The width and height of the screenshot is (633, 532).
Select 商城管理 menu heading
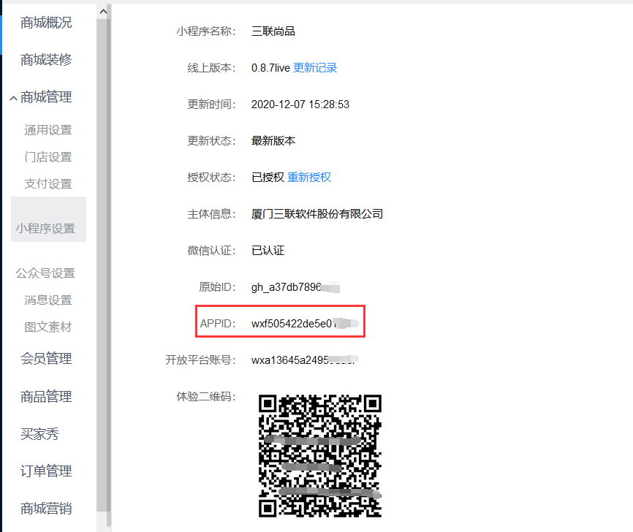pos(46,97)
